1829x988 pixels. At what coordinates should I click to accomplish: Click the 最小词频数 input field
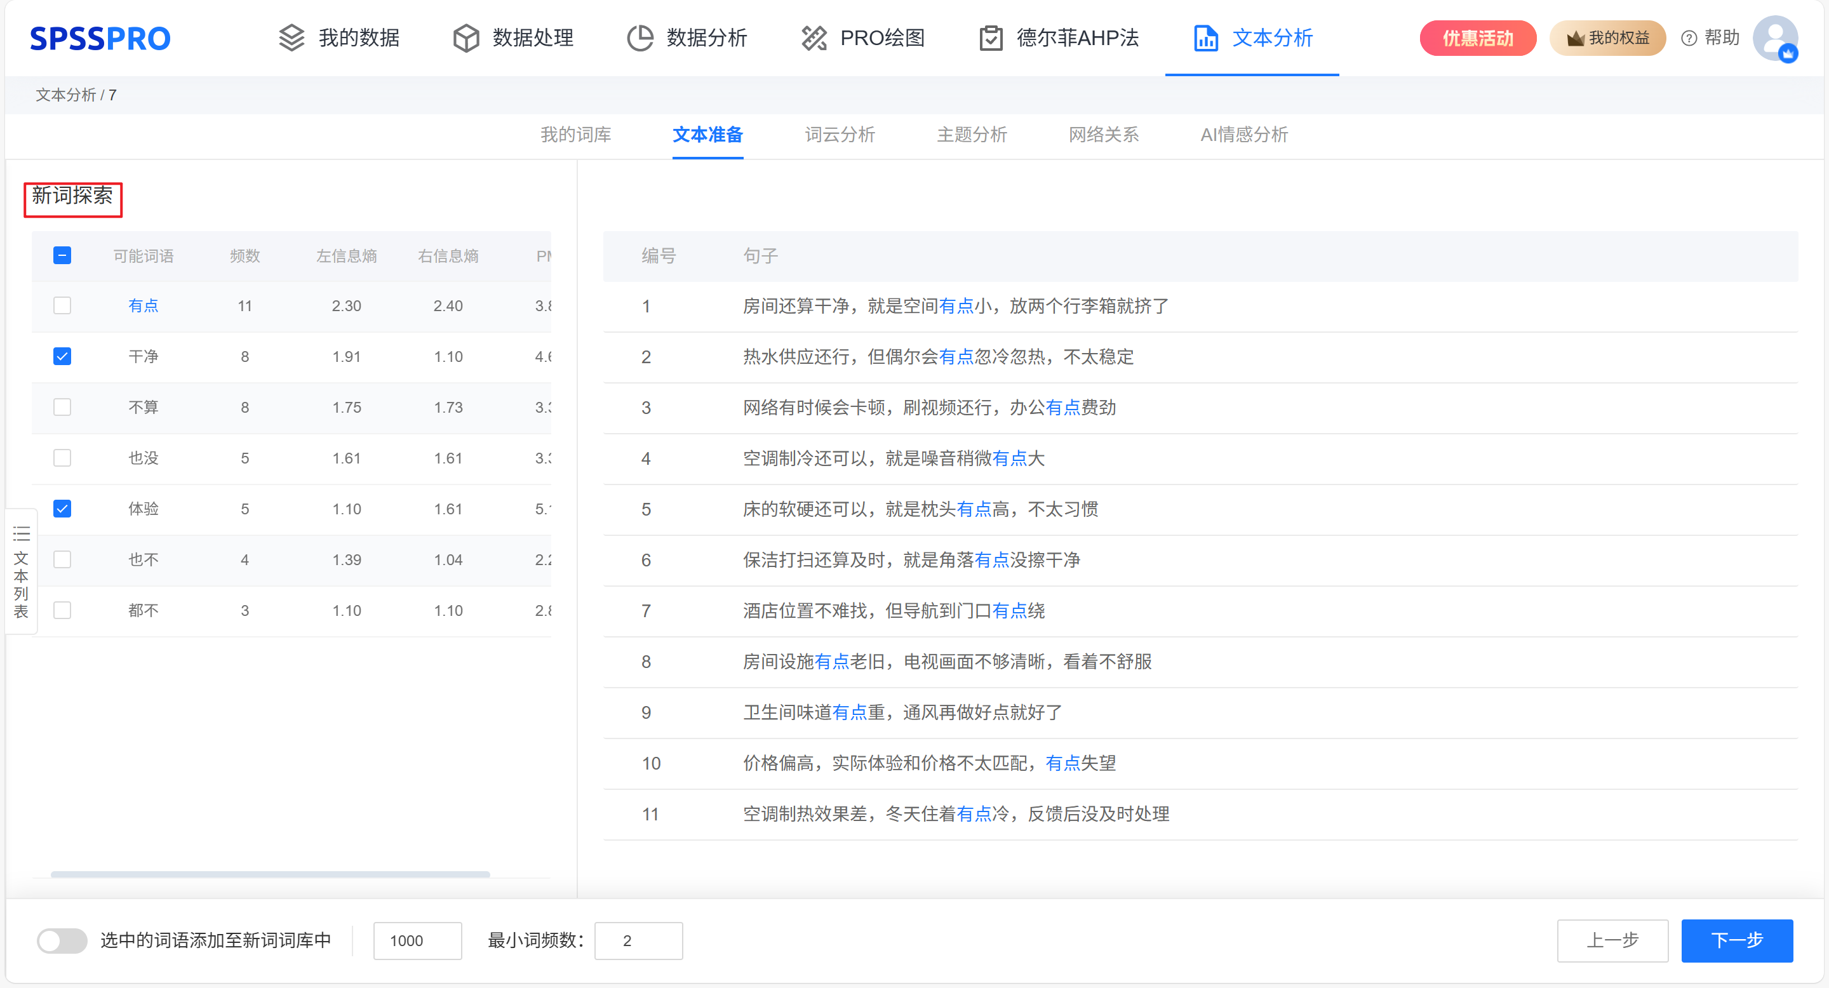pyautogui.click(x=638, y=940)
